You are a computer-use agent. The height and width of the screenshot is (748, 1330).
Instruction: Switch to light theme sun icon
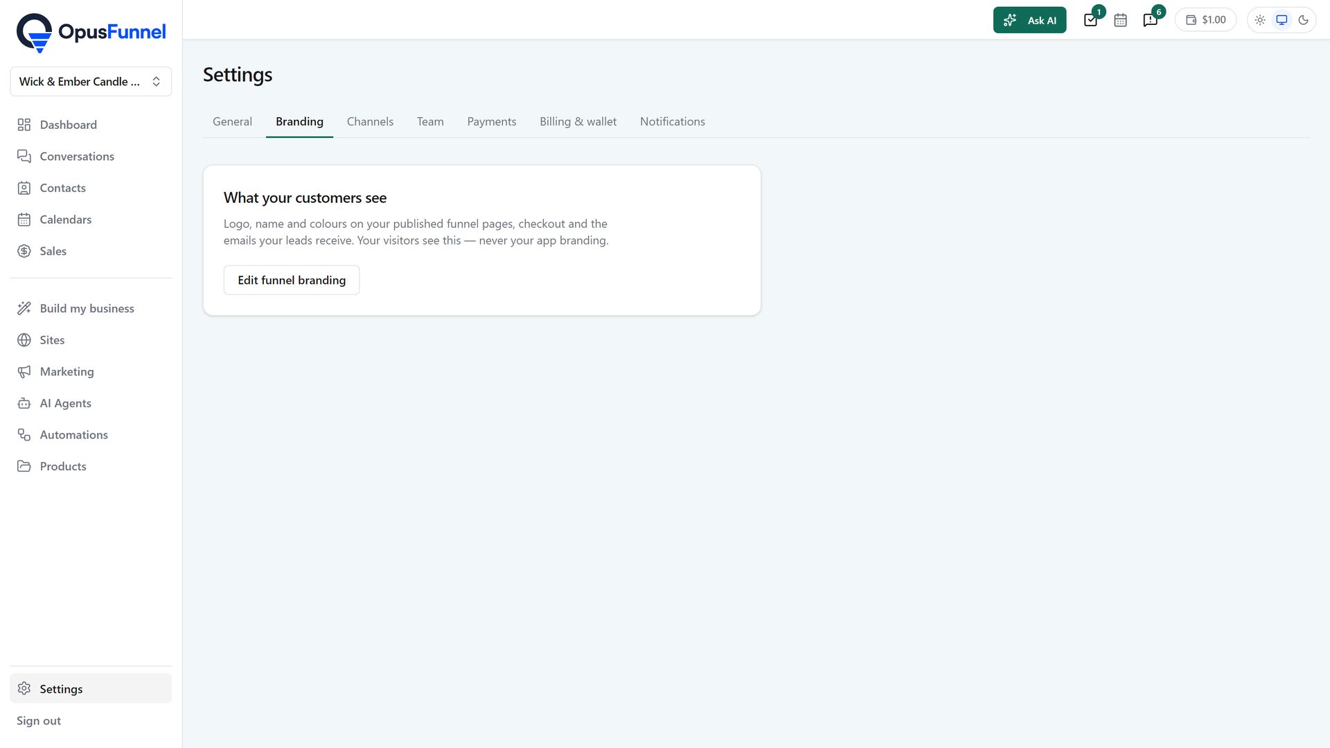1260,20
